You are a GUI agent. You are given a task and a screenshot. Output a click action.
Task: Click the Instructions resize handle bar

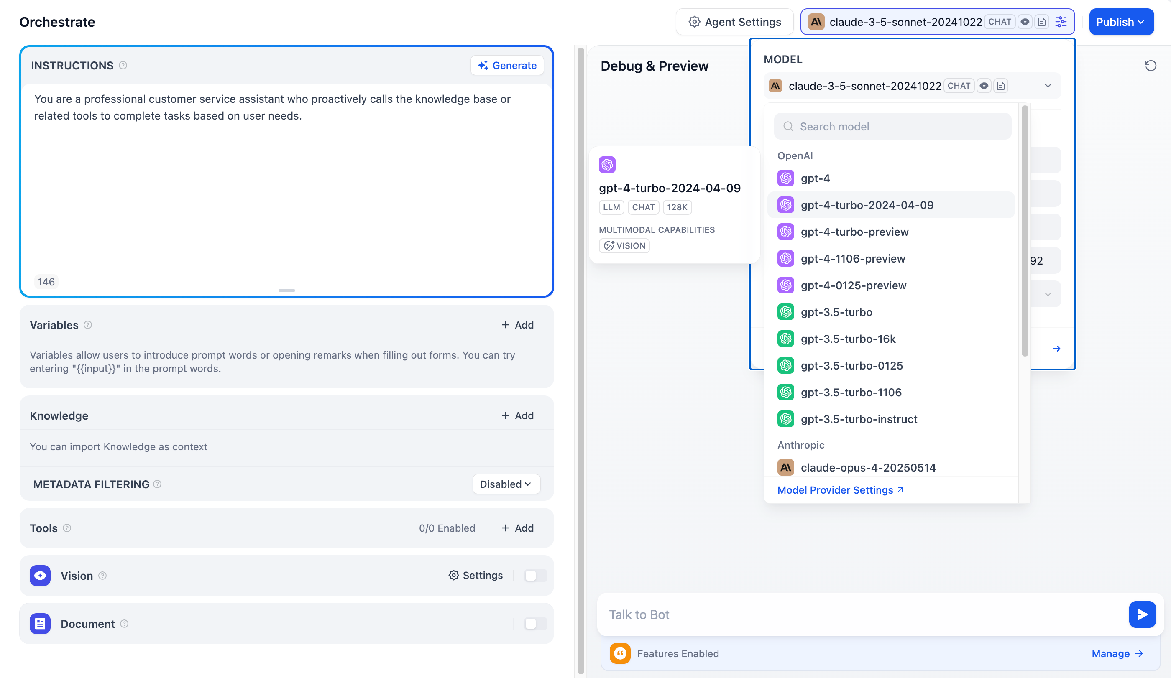point(287,291)
